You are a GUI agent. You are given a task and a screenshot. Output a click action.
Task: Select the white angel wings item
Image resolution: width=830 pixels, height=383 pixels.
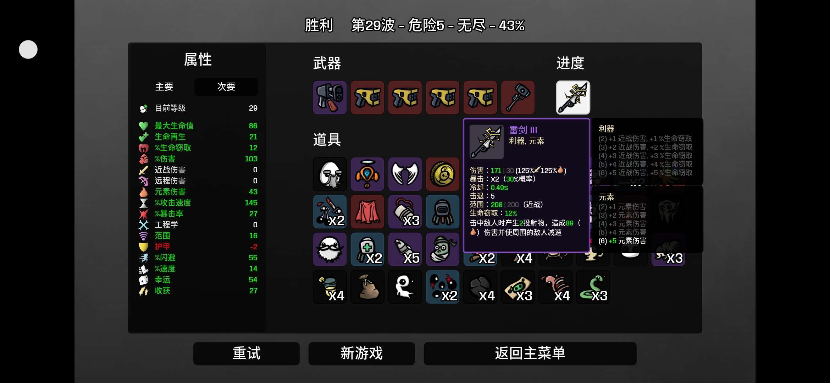[x=405, y=174]
